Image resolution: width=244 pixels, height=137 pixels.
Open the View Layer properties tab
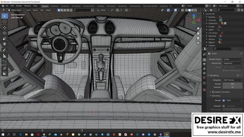[x=204, y=69]
